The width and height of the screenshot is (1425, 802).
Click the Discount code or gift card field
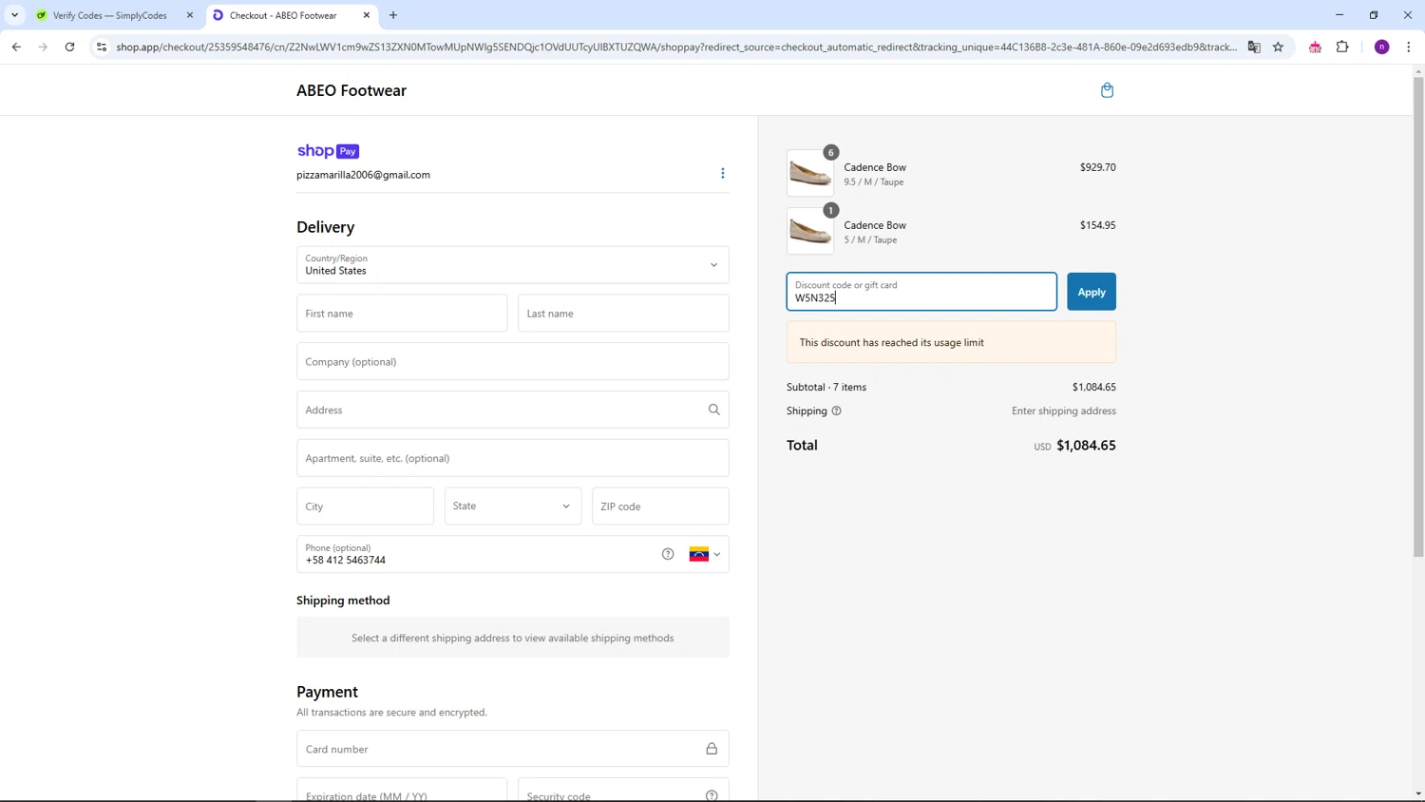[921, 292]
